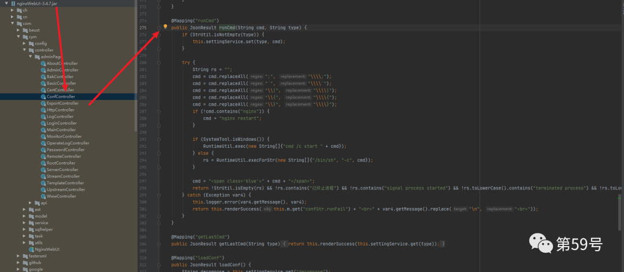The width and height of the screenshot is (624, 272).
Task: Click the class icon beside RemoteController
Action: click(x=43, y=157)
